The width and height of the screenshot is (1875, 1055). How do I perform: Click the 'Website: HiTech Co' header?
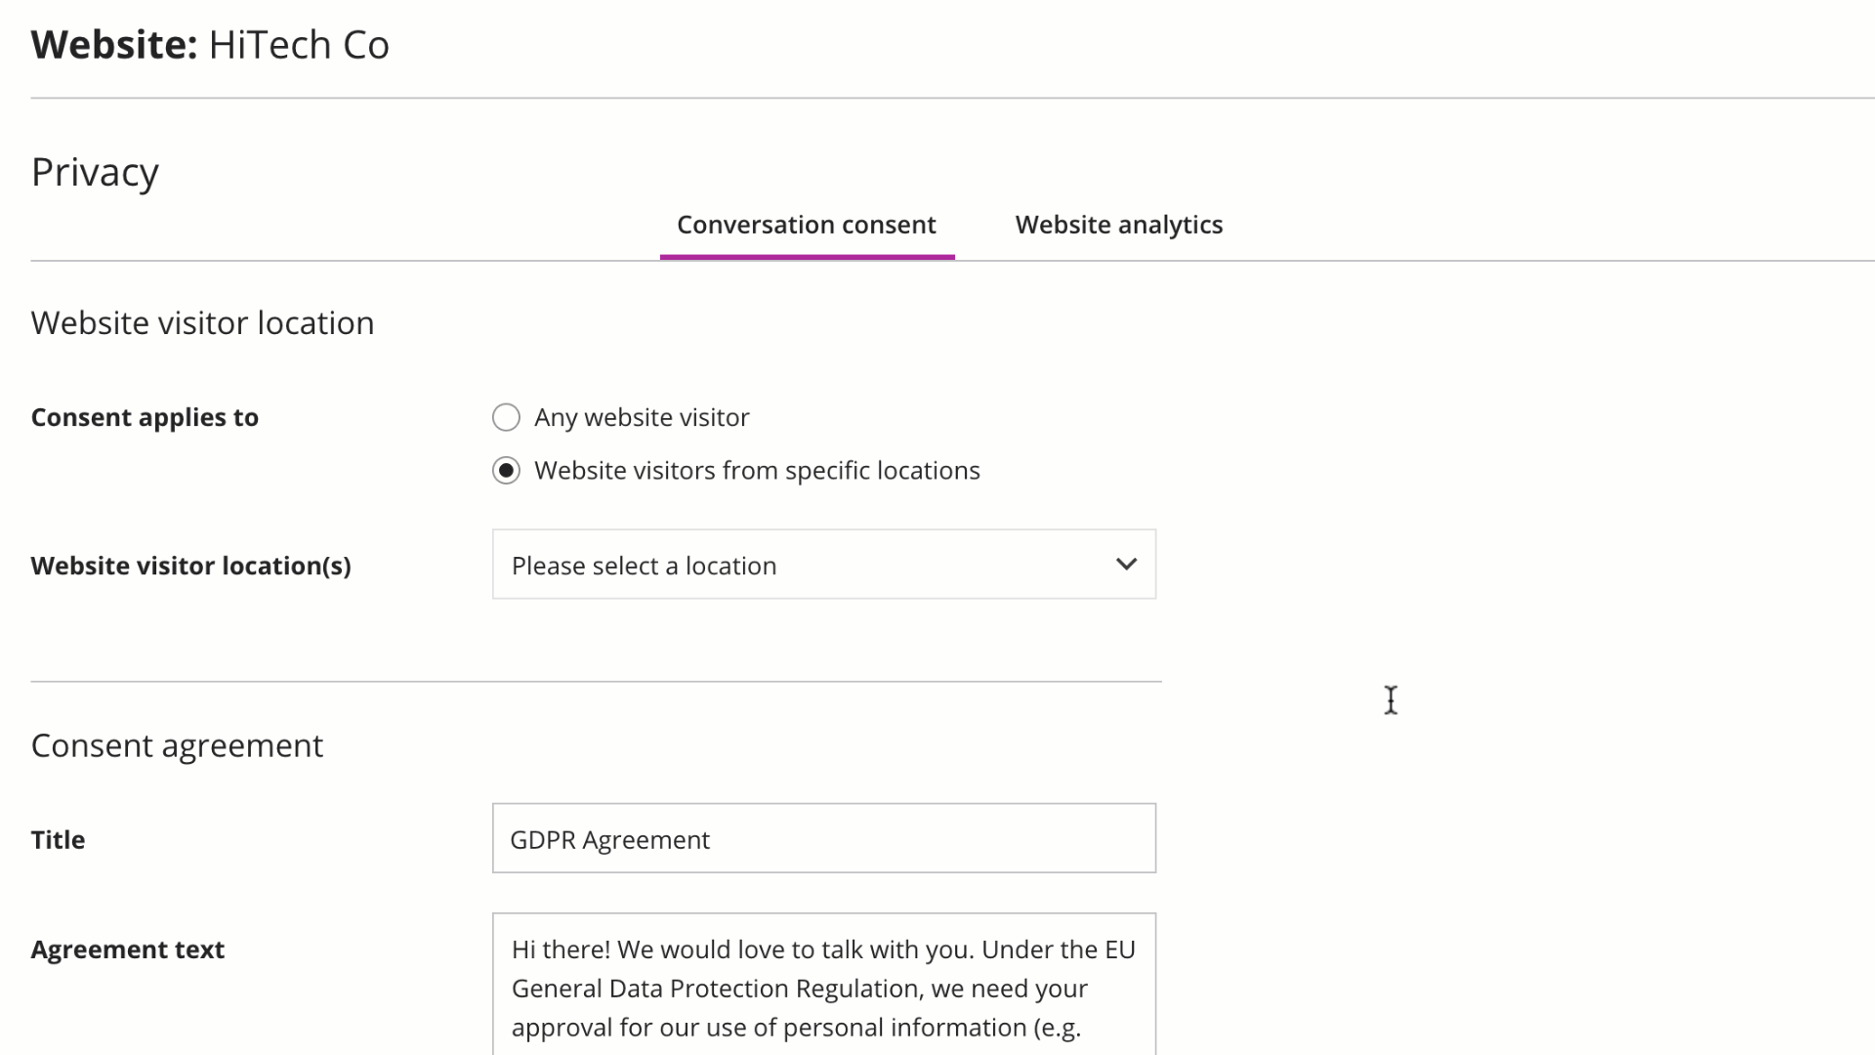click(x=210, y=45)
